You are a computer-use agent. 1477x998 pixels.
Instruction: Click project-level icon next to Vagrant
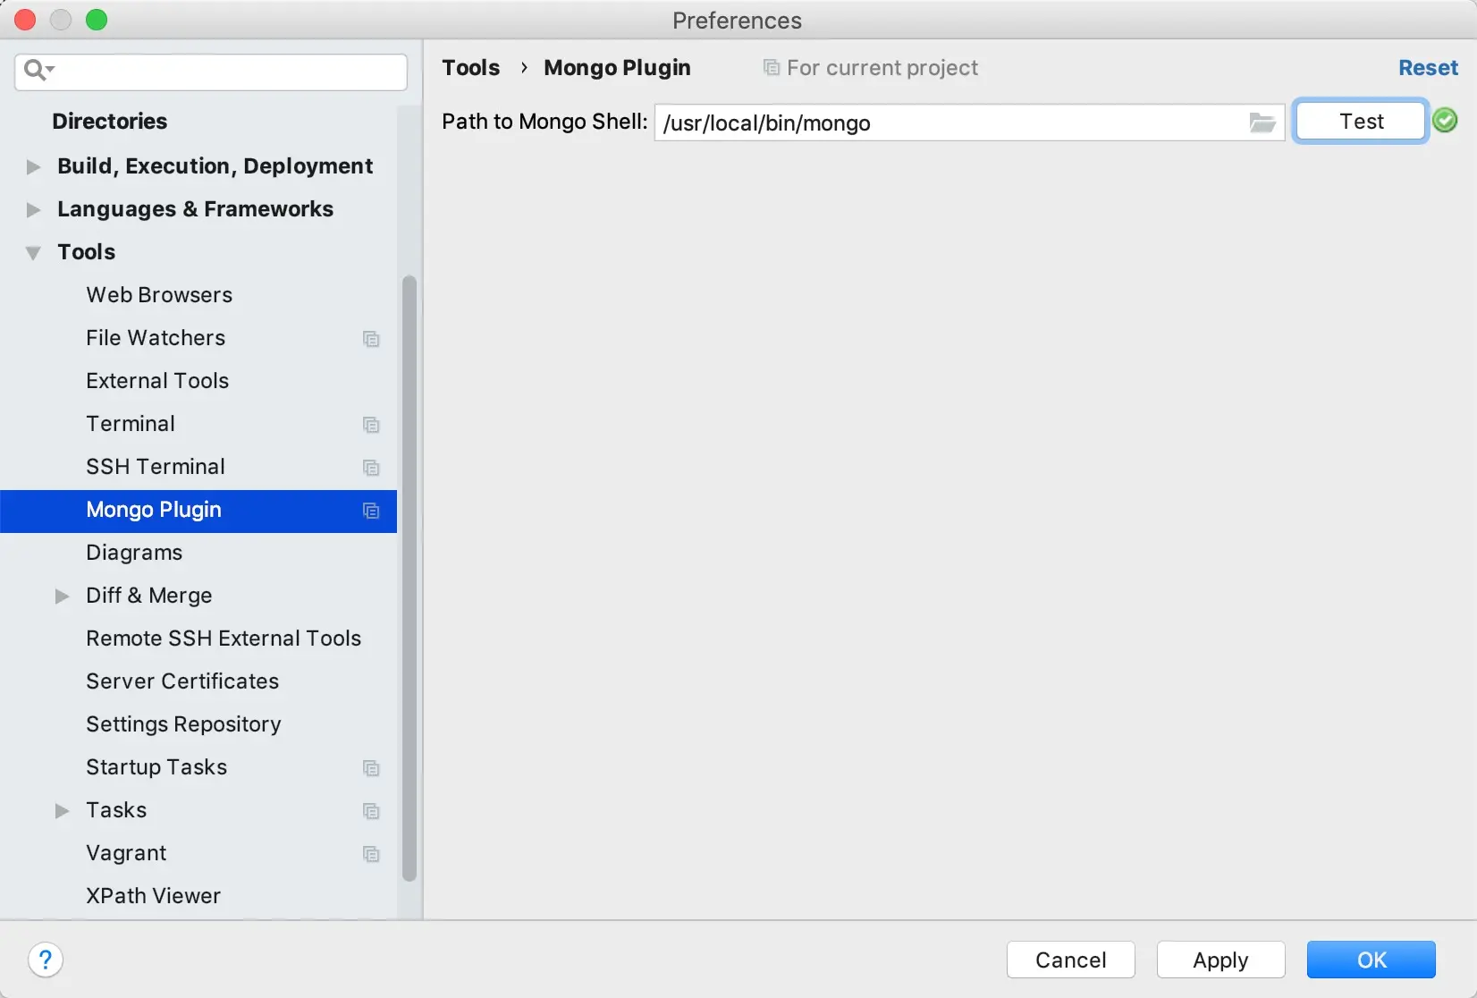[x=371, y=854]
